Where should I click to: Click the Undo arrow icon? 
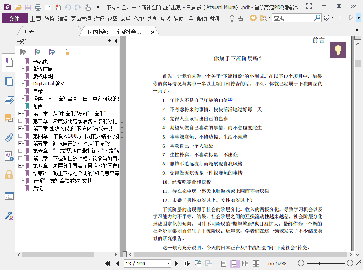pos(68,7)
